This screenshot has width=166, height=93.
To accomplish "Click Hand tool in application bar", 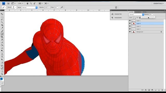I will pos(27,3).
